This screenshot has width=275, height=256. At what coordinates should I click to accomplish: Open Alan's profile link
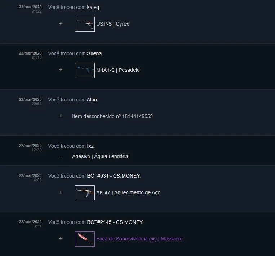92,100
